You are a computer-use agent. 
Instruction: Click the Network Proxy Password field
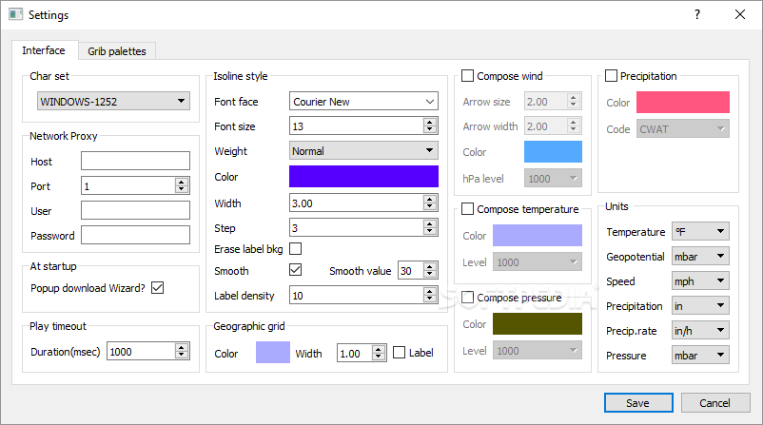pos(135,236)
